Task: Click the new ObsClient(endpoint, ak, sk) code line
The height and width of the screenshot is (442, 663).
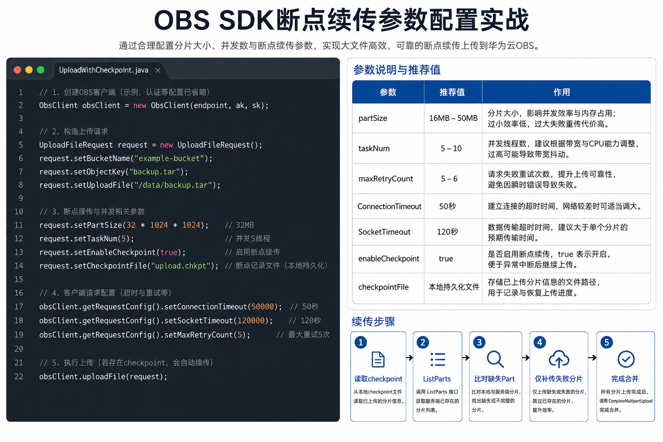Action: click(x=154, y=106)
